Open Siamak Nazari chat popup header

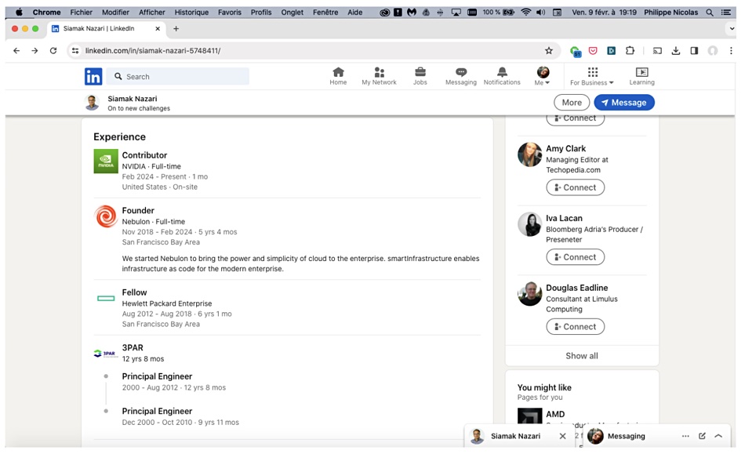click(515, 436)
